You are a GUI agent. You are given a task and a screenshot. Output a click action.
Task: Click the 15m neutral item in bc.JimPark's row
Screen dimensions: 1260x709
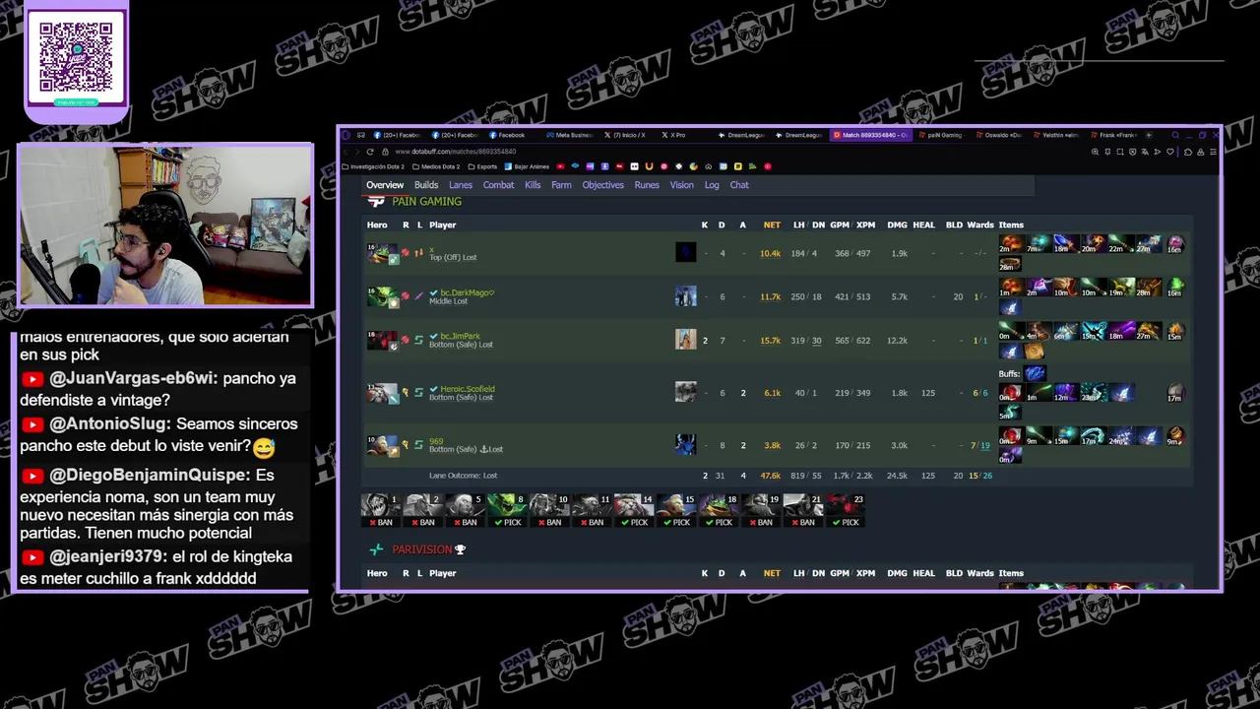click(1175, 331)
